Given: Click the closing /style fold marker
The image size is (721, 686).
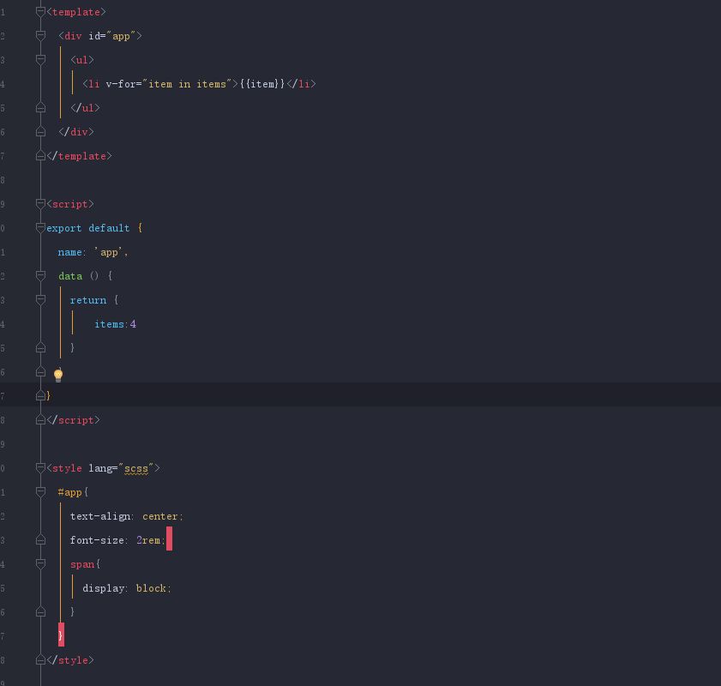Looking at the screenshot, I should pyautogui.click(x=40, y=660).
